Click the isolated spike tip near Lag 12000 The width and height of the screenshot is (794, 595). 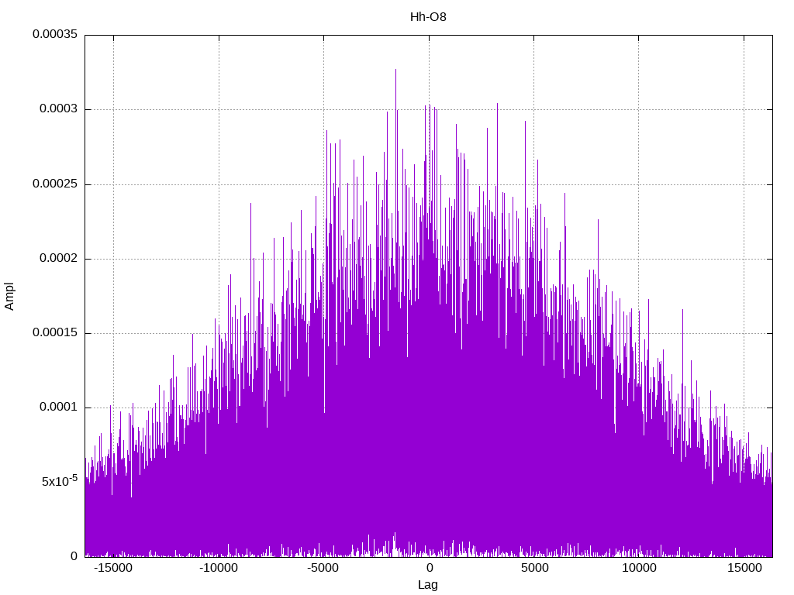pyautogui.click(x=682, y=310)
